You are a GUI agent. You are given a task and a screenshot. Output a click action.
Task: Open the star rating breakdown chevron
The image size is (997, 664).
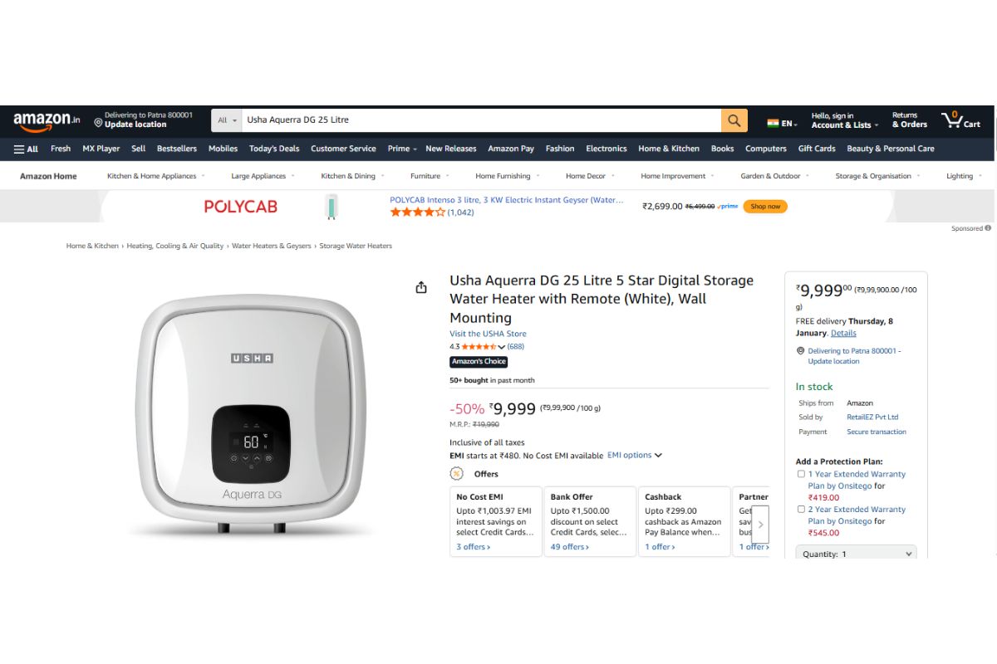click(x=502, y=347)
